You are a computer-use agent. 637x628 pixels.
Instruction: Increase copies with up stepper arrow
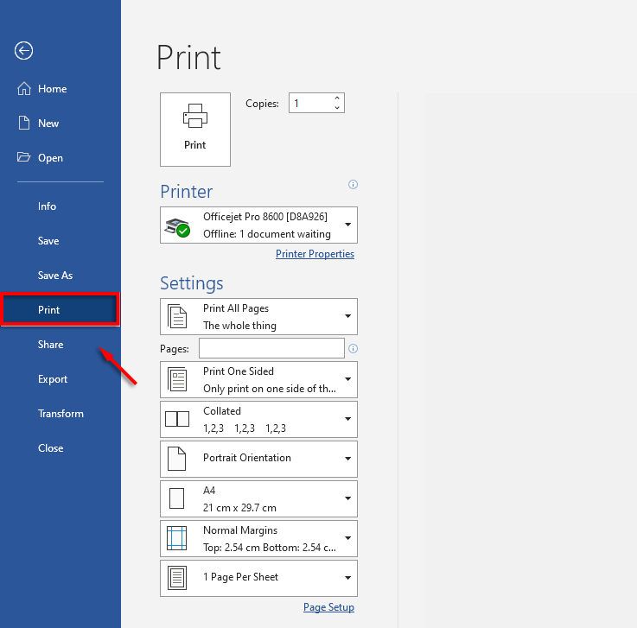point(337,98)
